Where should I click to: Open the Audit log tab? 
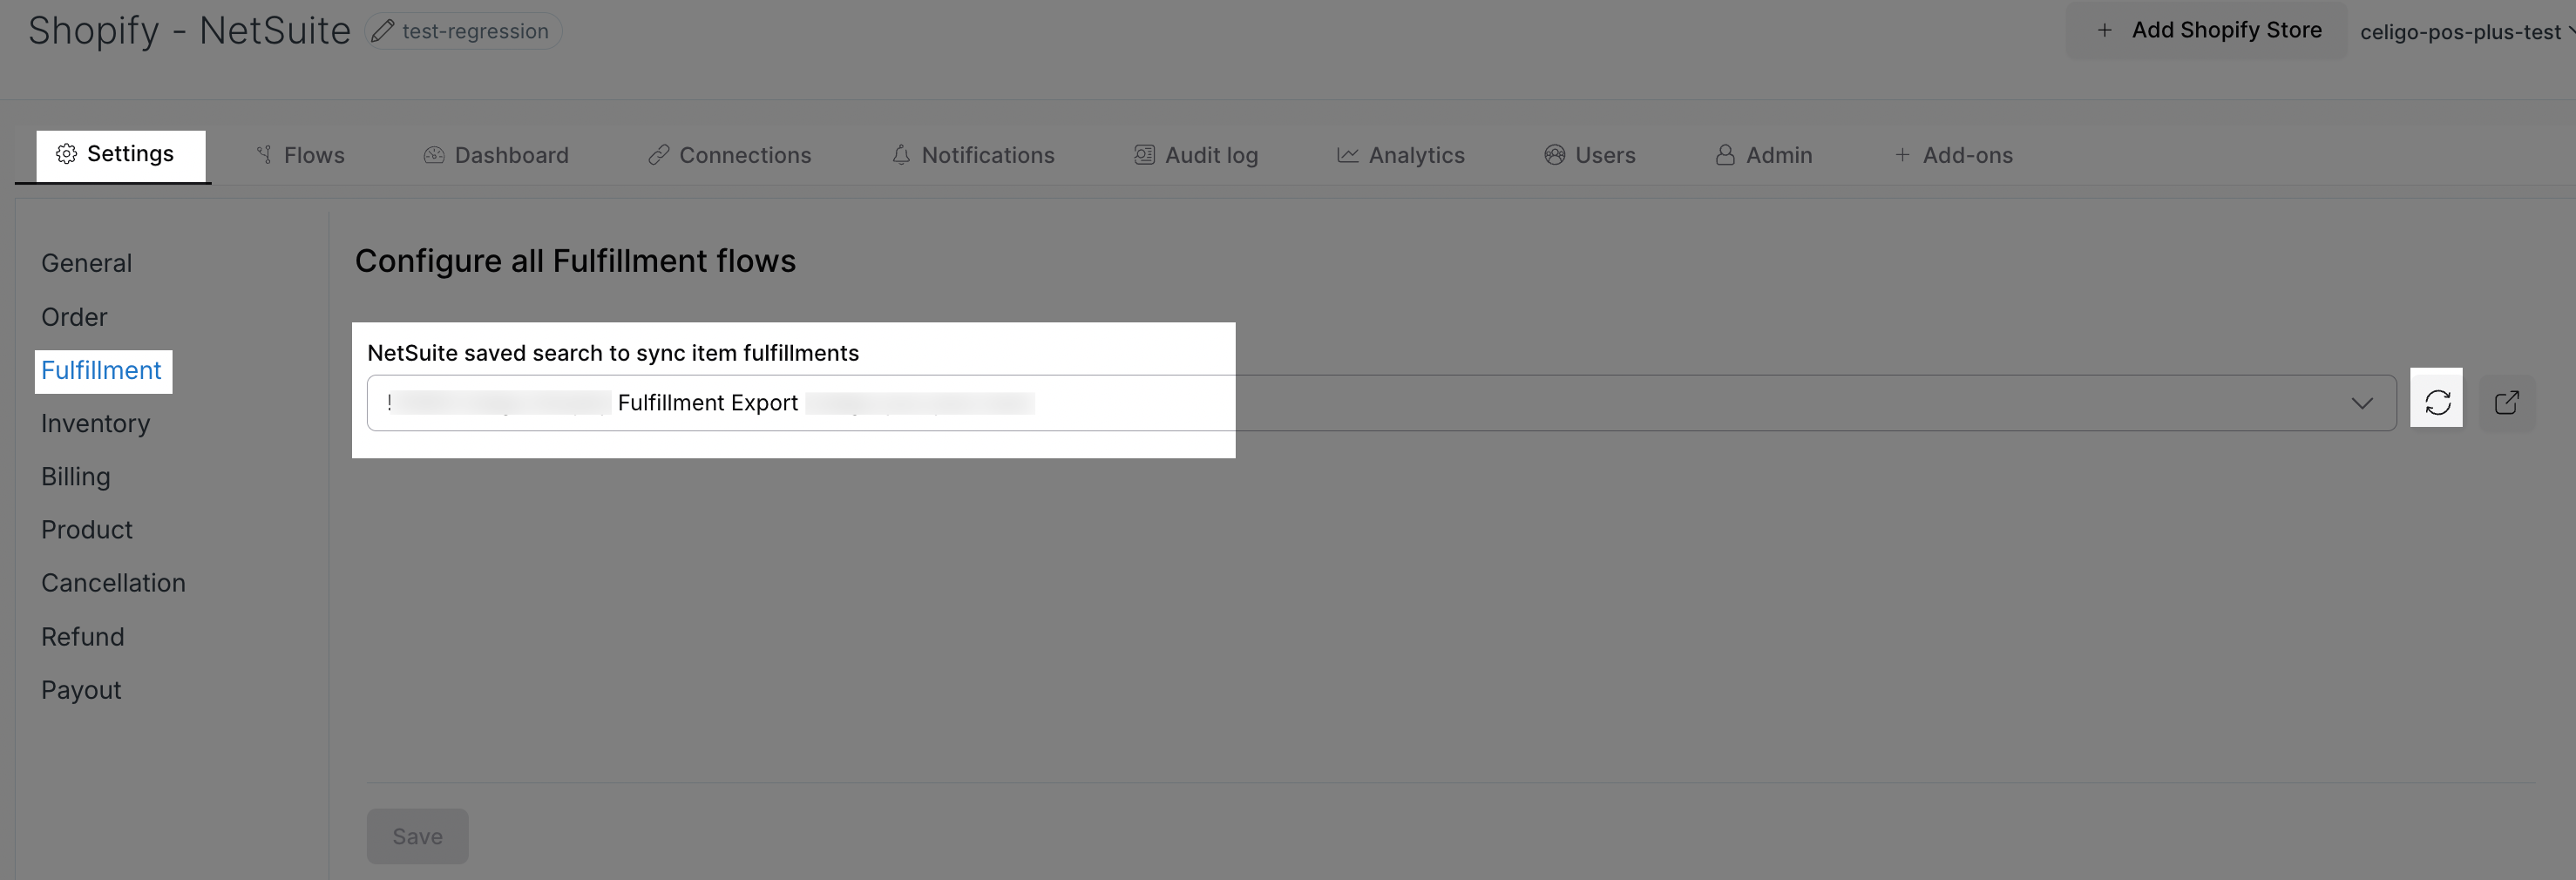pyautogui.click(x=1195, y=155)
